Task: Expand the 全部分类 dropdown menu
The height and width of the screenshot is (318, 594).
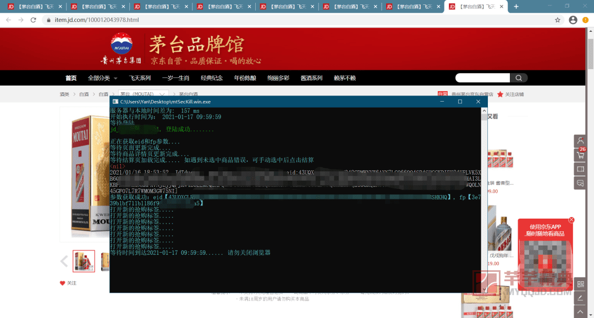Action: click(x=102, y=78)
